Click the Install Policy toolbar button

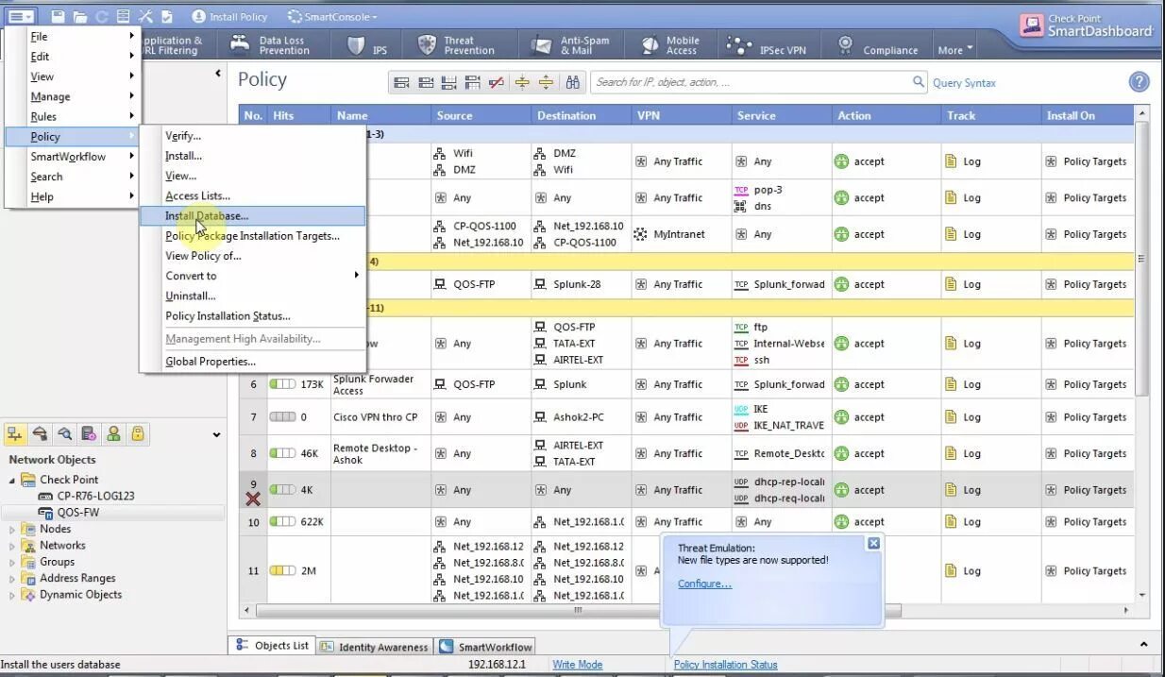(x=229, y=17)
